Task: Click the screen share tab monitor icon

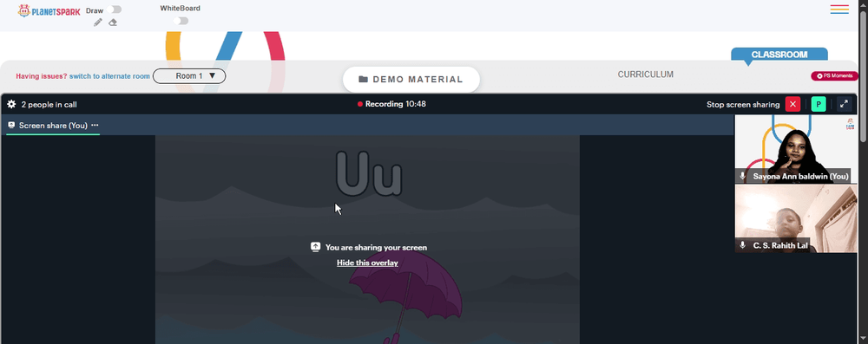Action: [11, 126]
